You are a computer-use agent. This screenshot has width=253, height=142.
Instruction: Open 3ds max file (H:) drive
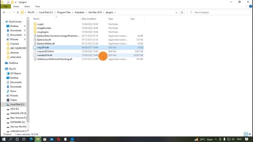click(18, 127)
